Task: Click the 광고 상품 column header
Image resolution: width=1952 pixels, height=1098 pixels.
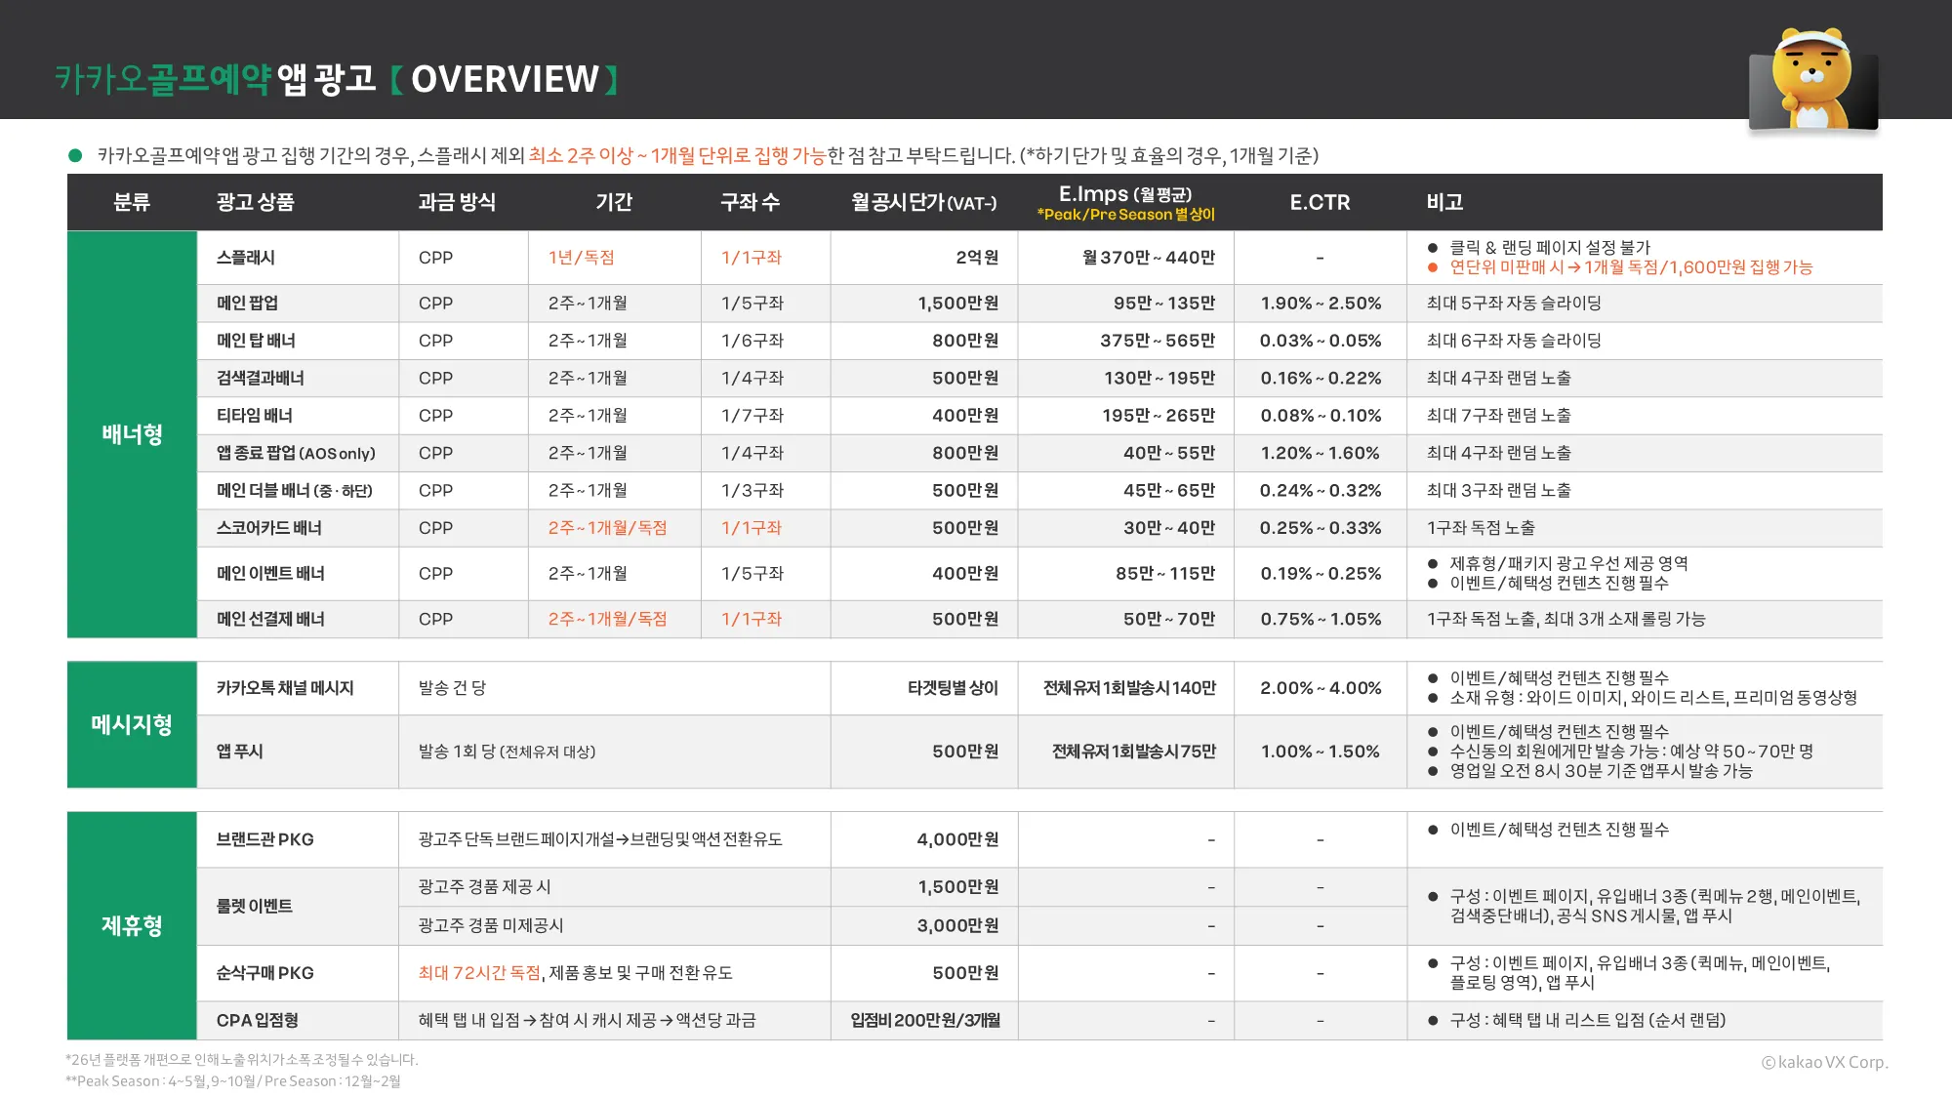Action: (256, 202)
